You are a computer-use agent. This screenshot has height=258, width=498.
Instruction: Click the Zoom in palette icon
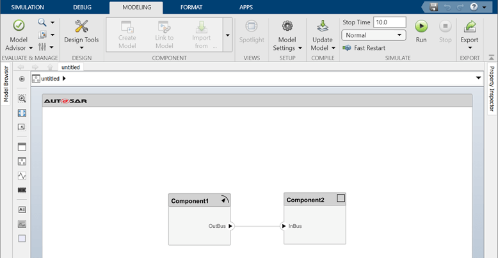pos(22,99)
